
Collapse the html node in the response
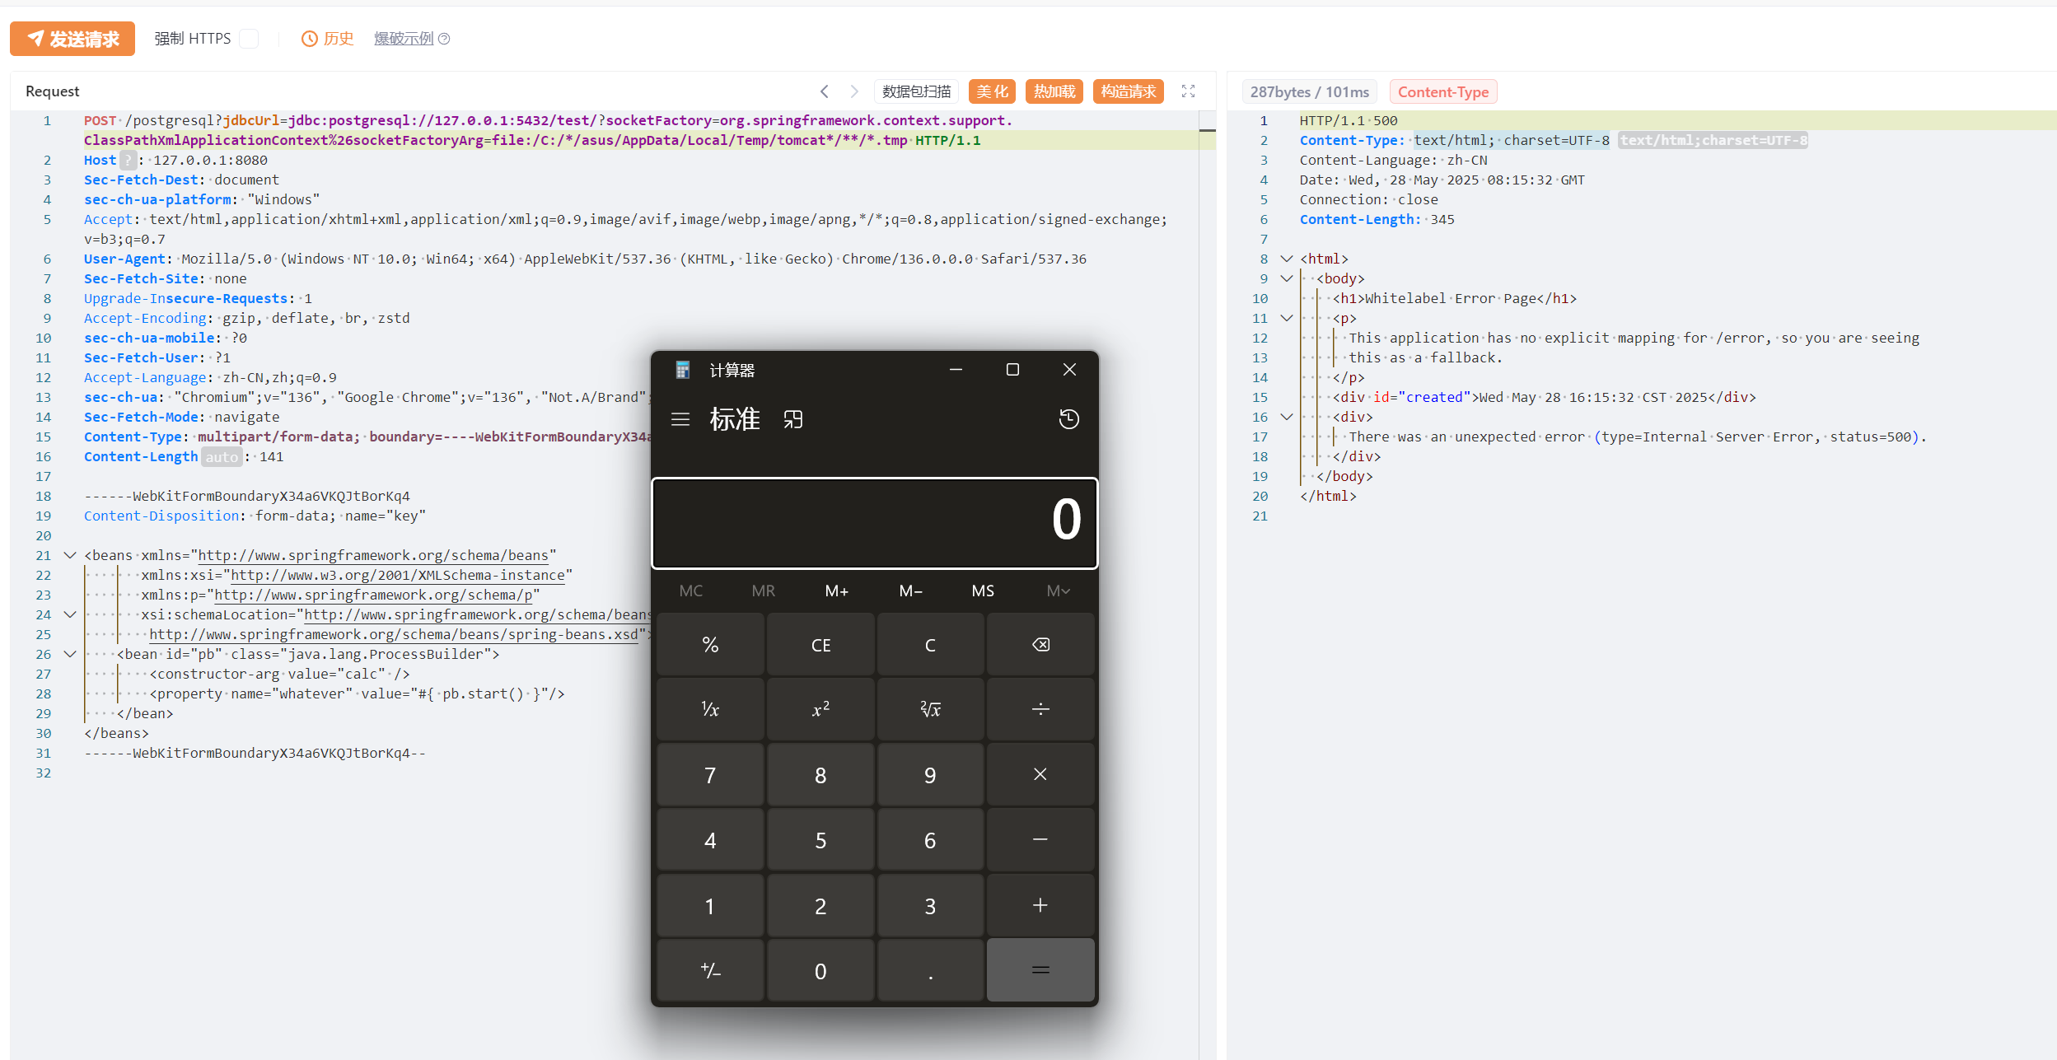(1287, 259)
